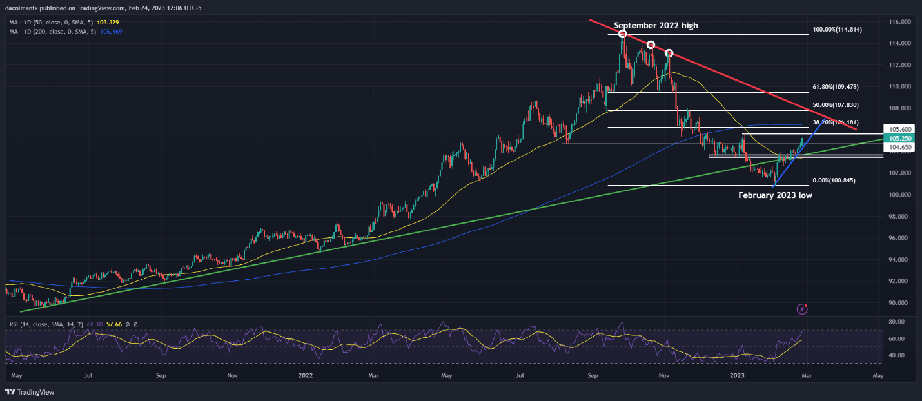Image resolution: width=922 pixels, height=401 pixels.
Task: Click the 2022 label on the time axis
Action: [306, 374]
